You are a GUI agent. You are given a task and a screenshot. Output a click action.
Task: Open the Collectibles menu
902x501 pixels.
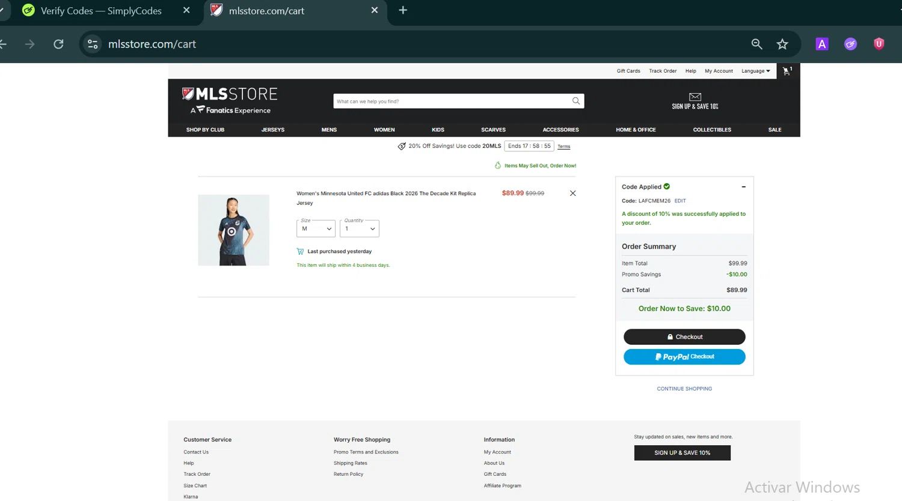(712, 130)
